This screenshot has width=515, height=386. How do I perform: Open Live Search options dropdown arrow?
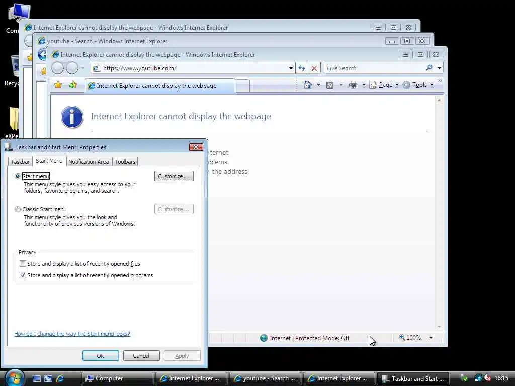coord(439,68)
